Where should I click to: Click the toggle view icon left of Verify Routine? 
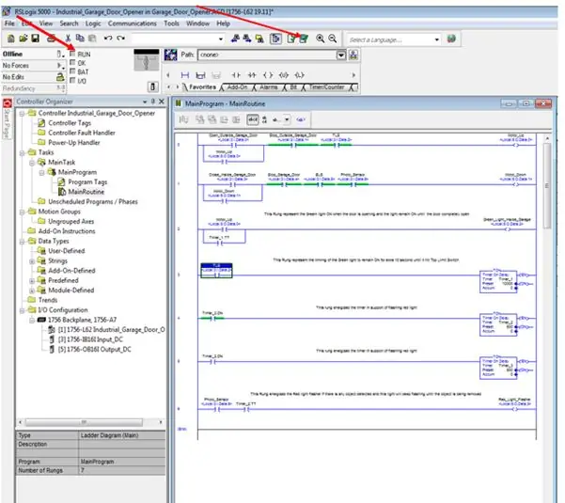tap(275, 39)
